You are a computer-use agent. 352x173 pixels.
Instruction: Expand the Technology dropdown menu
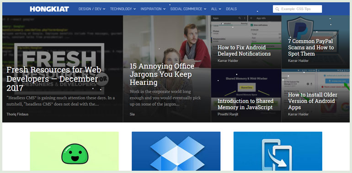[x=123, y=9]
